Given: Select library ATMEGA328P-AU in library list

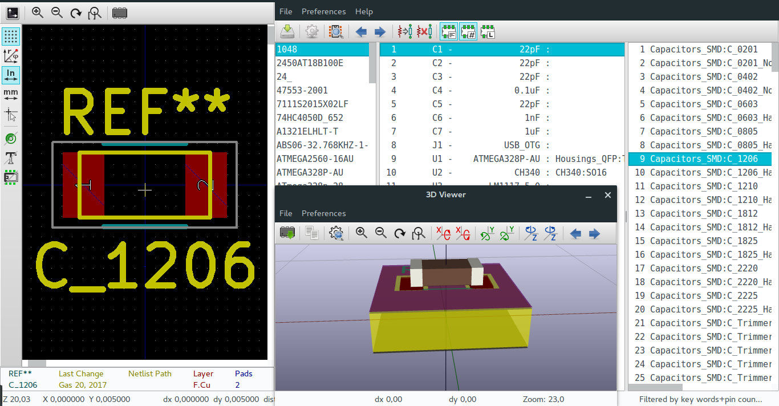Looking at the screenshot, I should (x=322, y=173).
